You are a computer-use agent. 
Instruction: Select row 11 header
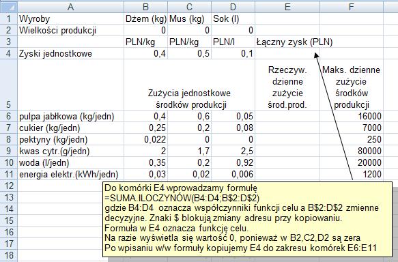point(9,174)
